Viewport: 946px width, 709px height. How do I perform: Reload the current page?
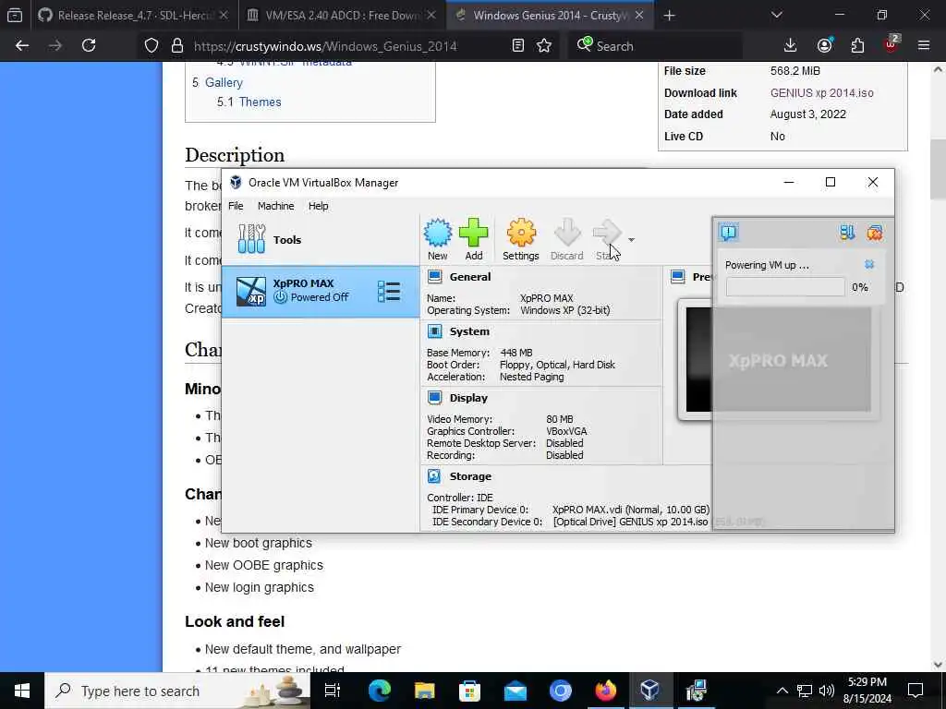click(89, 45)
